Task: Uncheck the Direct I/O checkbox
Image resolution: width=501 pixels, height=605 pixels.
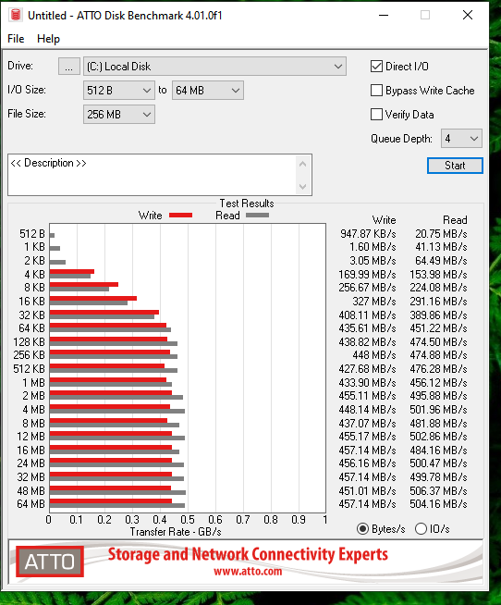Action: (376, 67)
